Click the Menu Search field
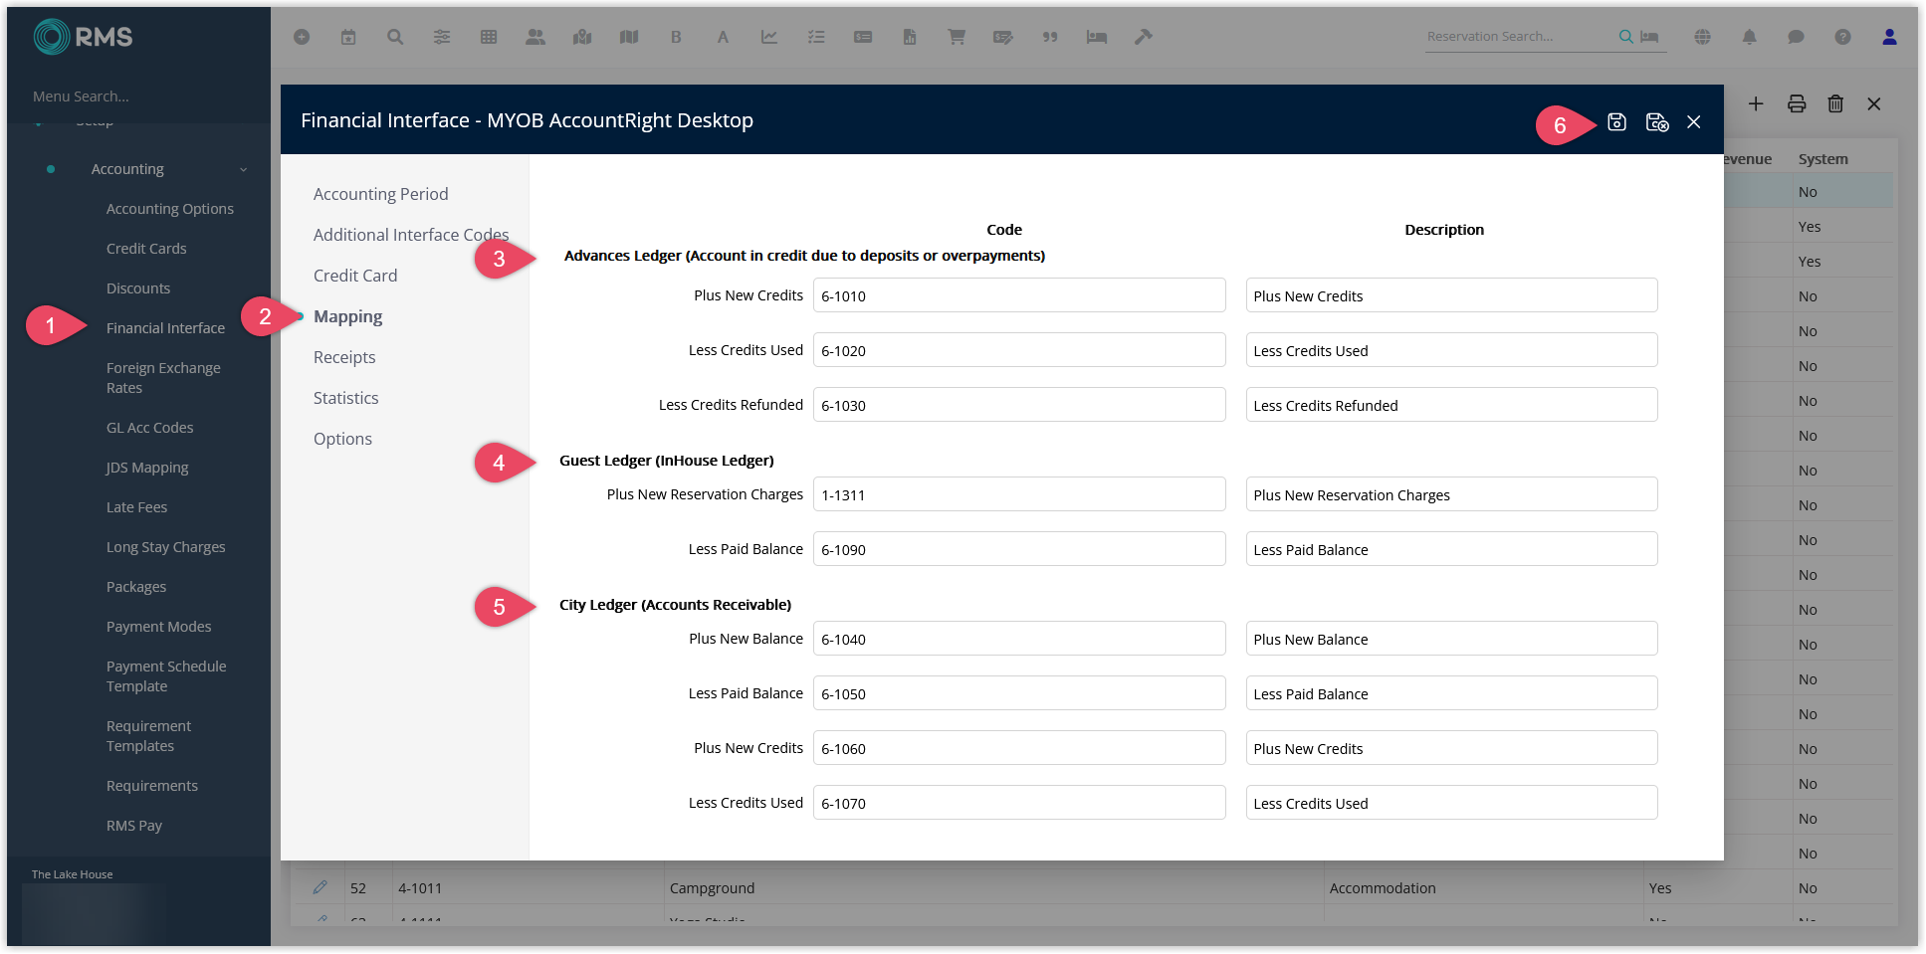Image resolution: width=1926 pixels, height=954 pixels. click(x=138, y=96)
